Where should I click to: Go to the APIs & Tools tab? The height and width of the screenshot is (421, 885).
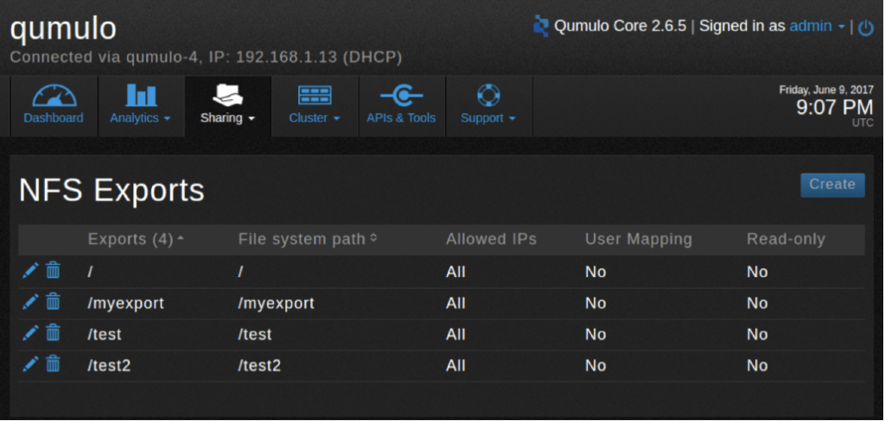401,105
